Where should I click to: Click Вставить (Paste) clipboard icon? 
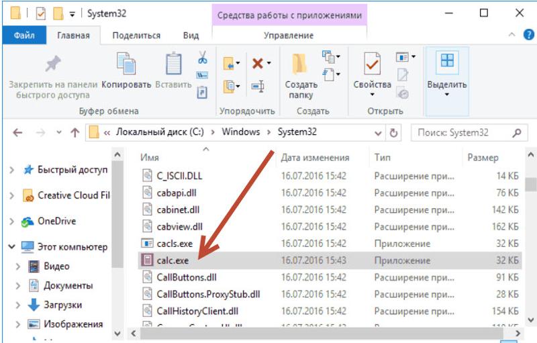click(x=173, y=64)
